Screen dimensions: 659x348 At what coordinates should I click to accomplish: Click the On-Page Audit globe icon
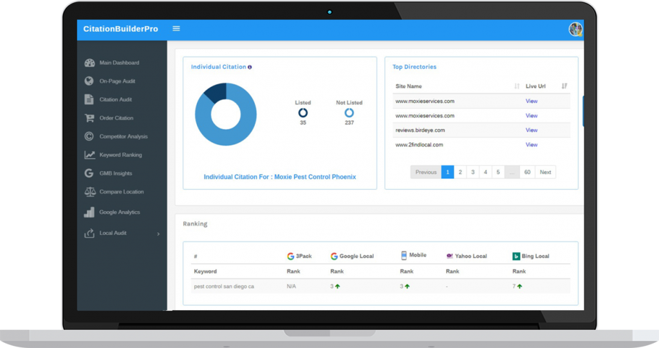click(89, 80)
